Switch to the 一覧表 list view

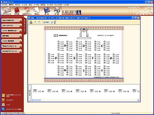74,13
